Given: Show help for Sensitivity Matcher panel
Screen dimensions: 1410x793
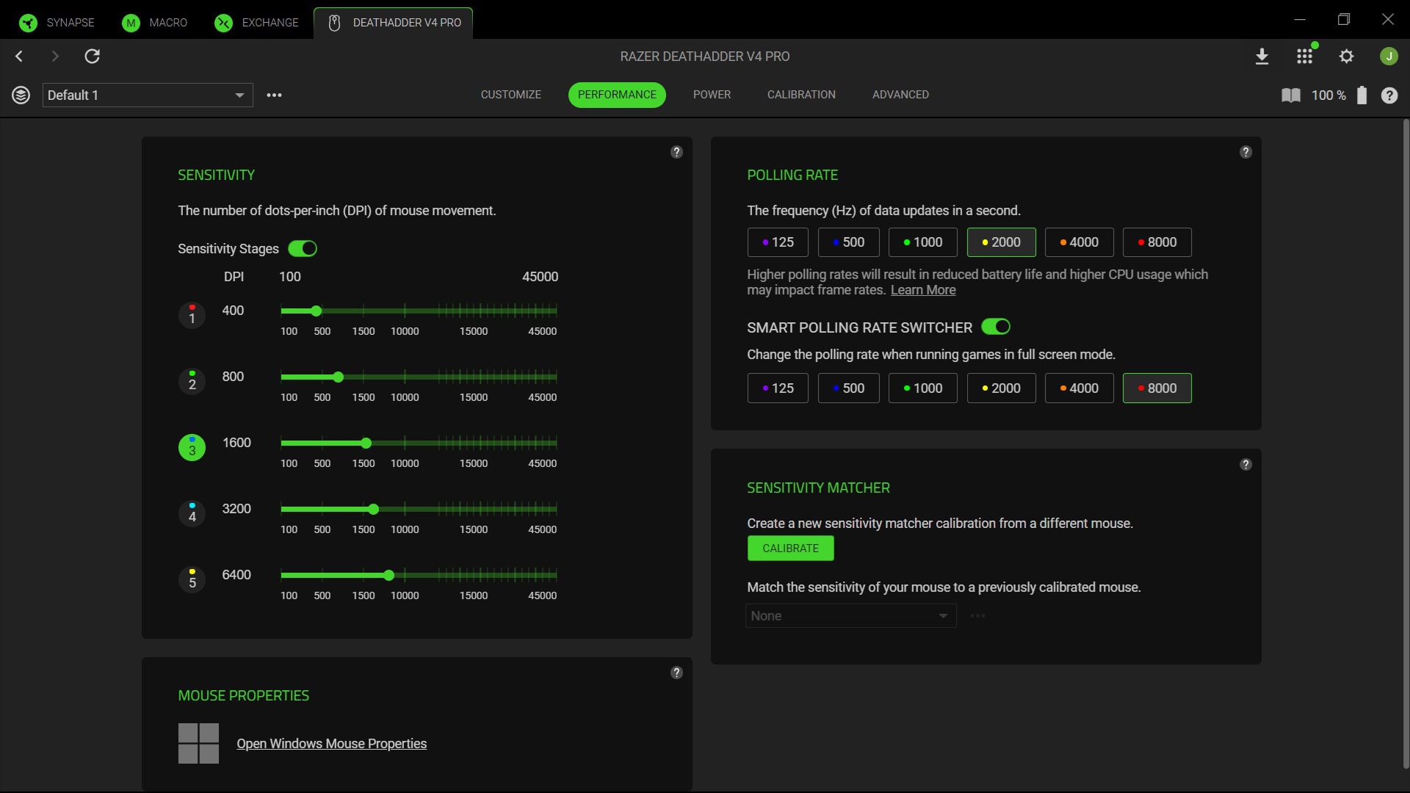Looking at the screenshot, I should point(1245,464).
